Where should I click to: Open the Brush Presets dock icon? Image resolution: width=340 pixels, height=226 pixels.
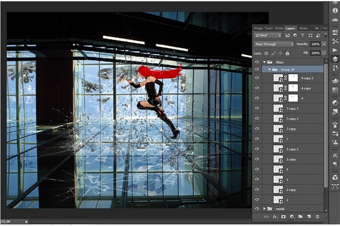coord(335,134)
